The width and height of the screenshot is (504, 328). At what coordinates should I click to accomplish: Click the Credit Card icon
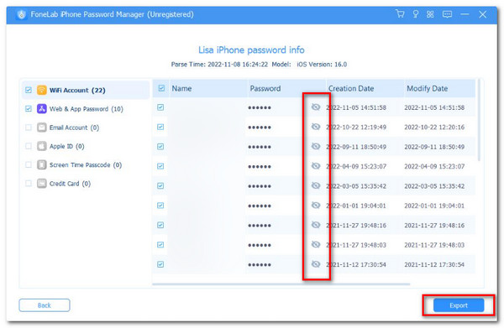pyautogui.click(x=42, y=183)
